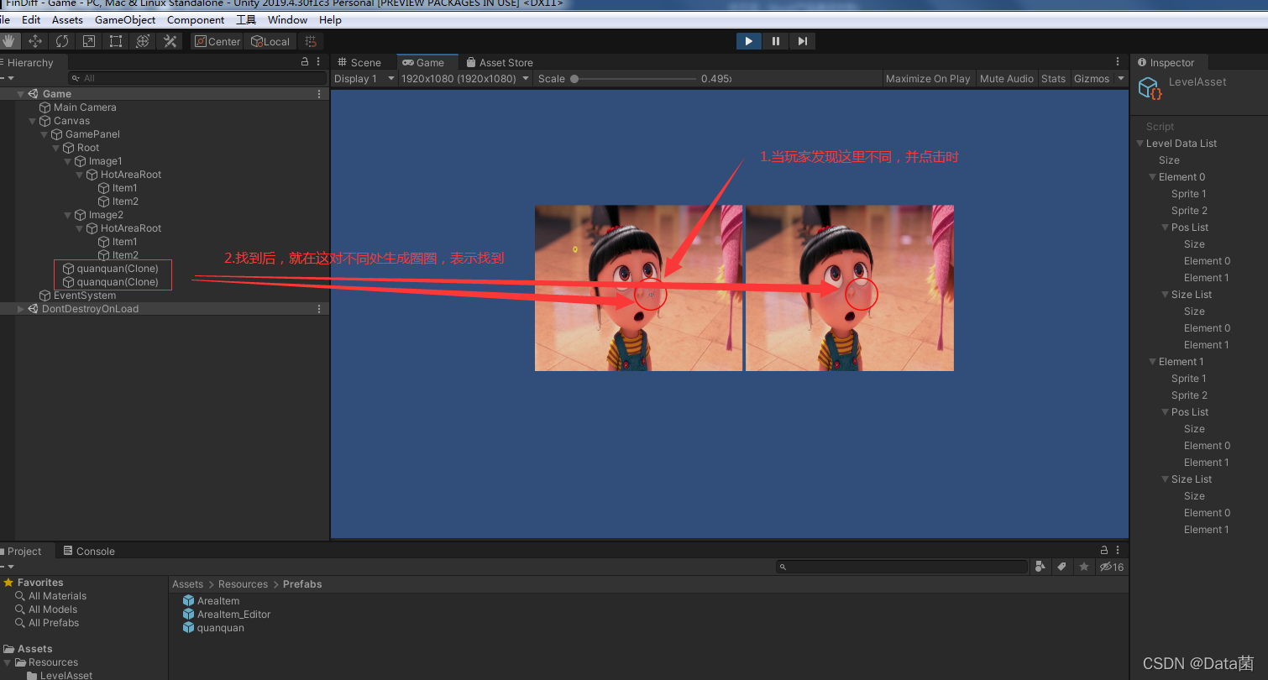
Task: Select the Scale tool
Action: click(x=89, y=41)
